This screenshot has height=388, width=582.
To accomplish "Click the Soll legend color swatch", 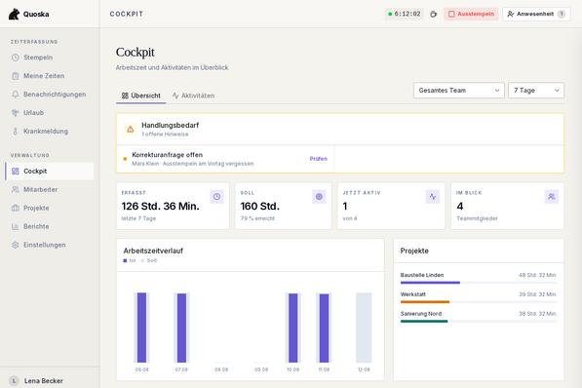I will pyautogui.click(x=143, y=260).
